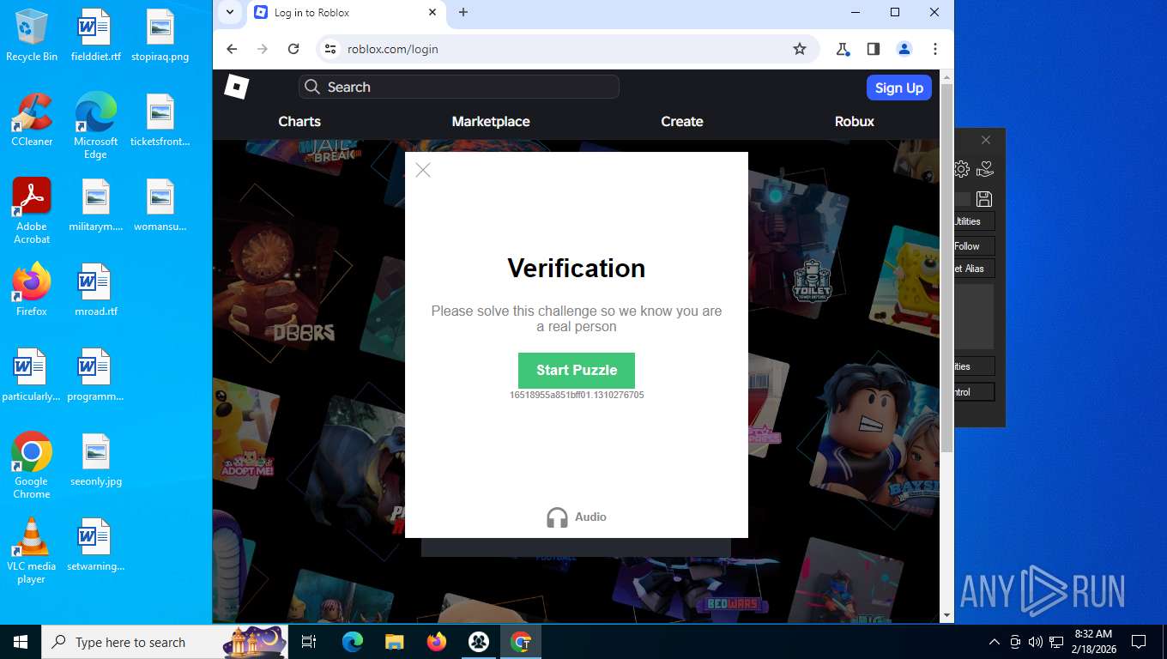Open the Marketplace tab
This screenshot has width=1167, height=659.
[491, 121]
